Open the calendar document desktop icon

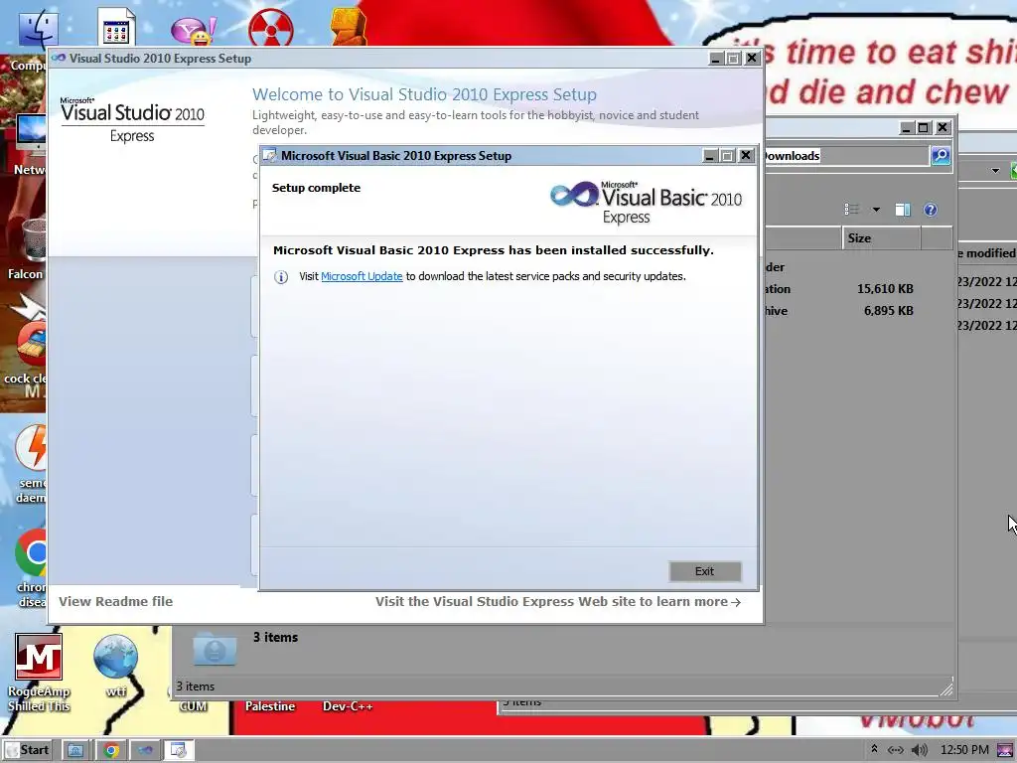click(117, 27)
